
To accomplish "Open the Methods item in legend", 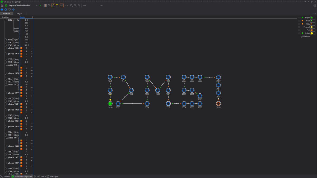I will (x=305, y=36).
